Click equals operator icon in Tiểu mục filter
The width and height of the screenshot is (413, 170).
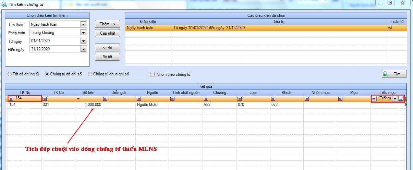click(374, 99)
